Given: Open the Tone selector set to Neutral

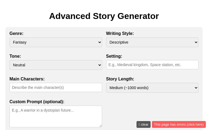Looking at the screenshot, I should [x=56, y=65].
